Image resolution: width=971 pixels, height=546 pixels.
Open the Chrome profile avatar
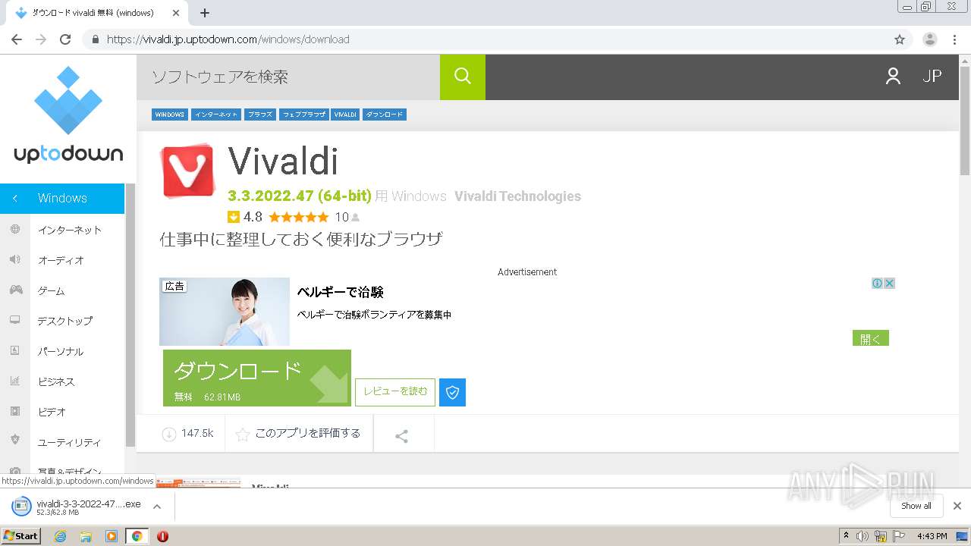click(930, 39)
